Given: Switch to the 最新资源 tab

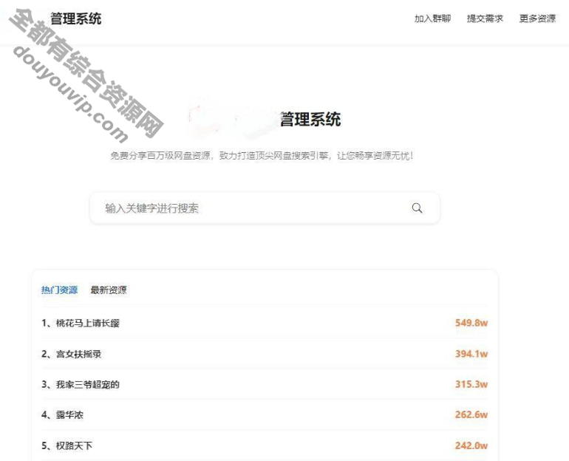Looking at the screenshot, I should (109, 290).
